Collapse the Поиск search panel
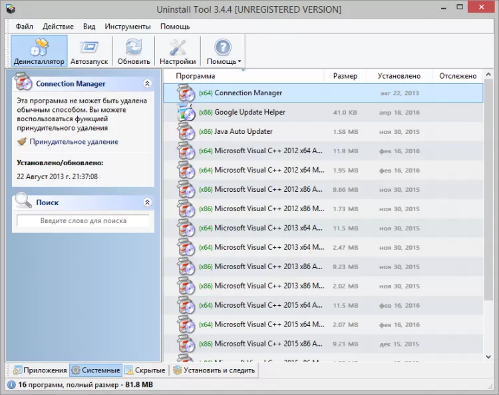The width and height of the screenshot is (499, 395). click(x=147, y=202)
